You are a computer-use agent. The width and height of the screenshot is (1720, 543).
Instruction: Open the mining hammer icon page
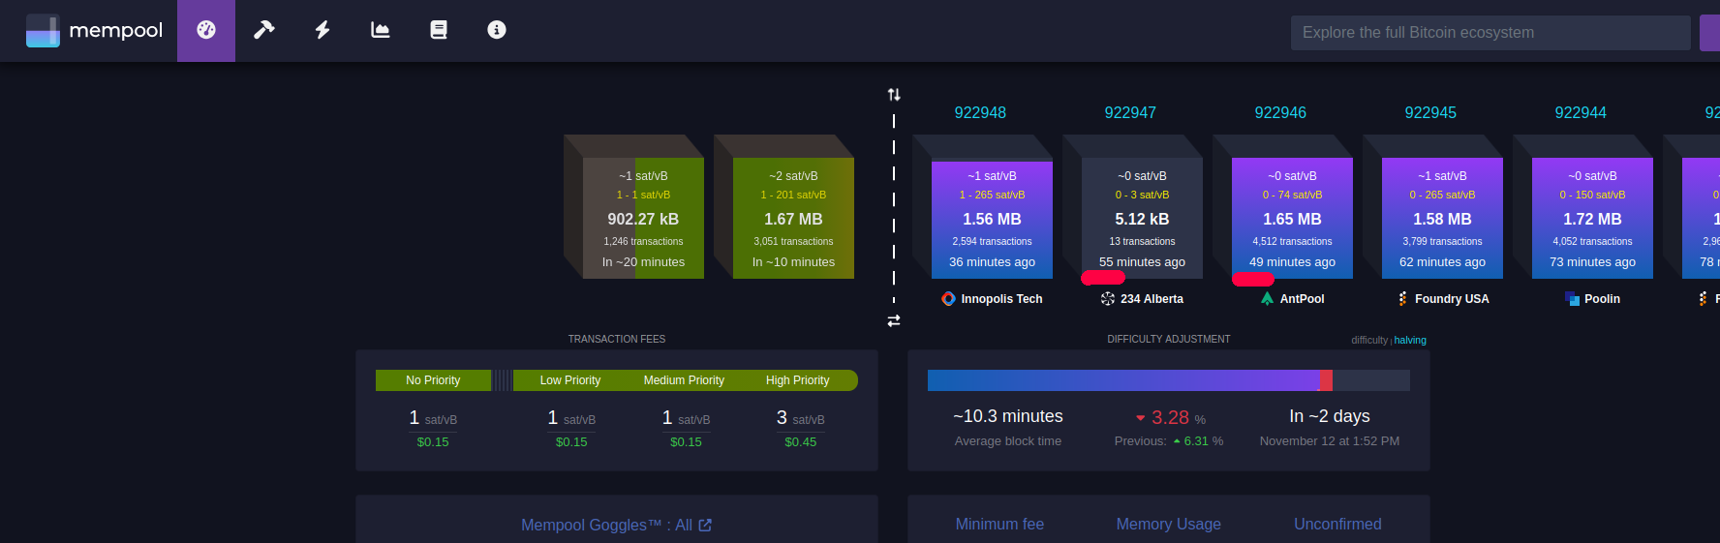click(263, 30)
